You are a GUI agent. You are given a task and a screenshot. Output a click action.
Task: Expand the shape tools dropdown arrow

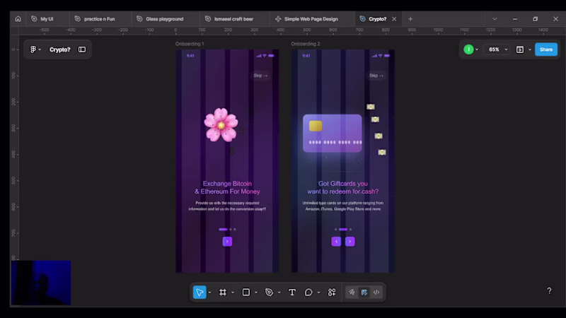click(255, 293)
